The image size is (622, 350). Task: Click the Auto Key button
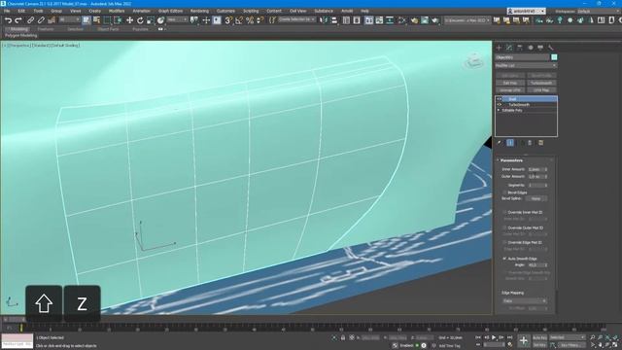539,337
